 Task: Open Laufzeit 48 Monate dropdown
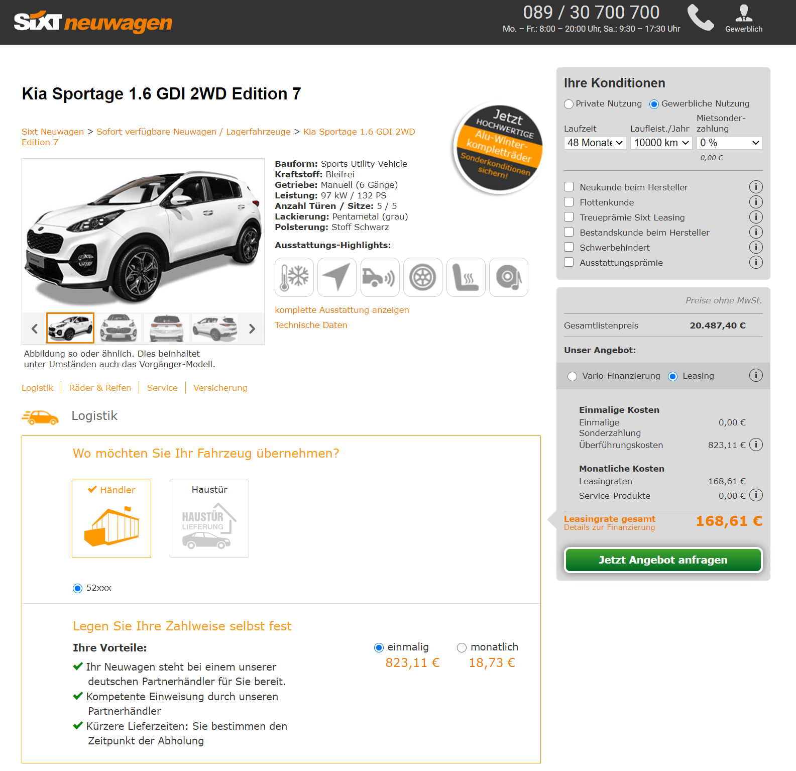[595, 143]
